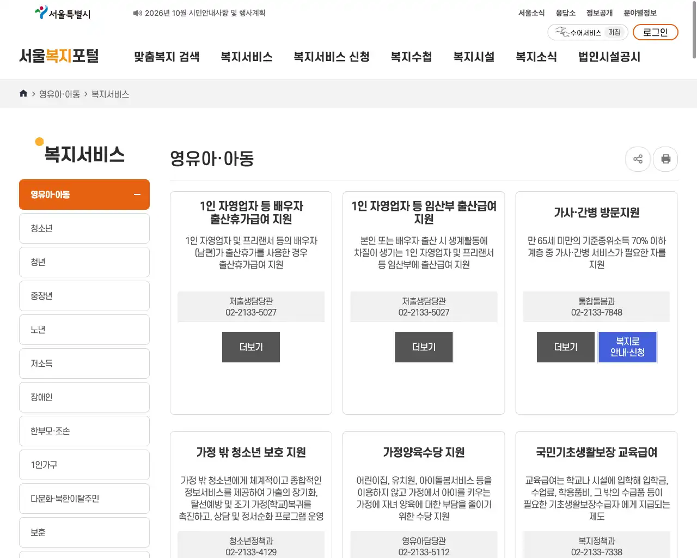
Task: Click 더보기 for 가사·간병 방문지원
Action: (566, 347)
